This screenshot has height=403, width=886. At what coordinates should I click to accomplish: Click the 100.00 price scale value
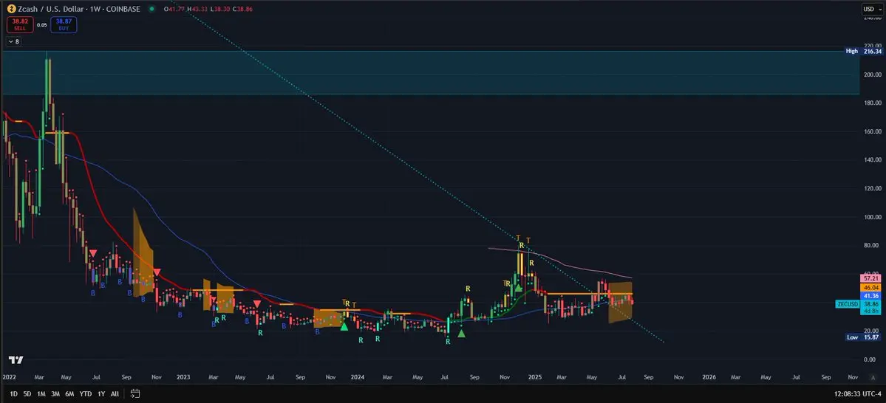872,217
